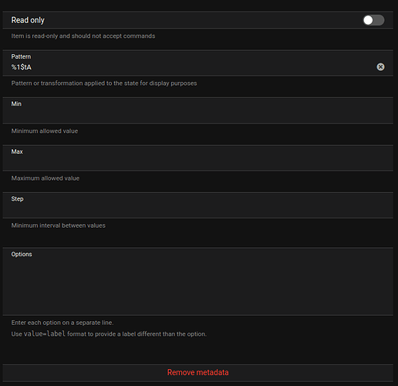398x386 pixels.
Task: Click the 'Minimum allowed value' hint
Action: coord(45,131)
